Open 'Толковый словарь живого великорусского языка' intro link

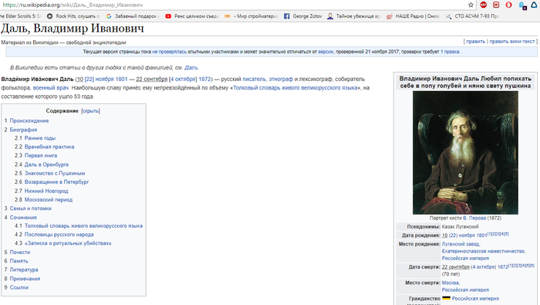295,88
